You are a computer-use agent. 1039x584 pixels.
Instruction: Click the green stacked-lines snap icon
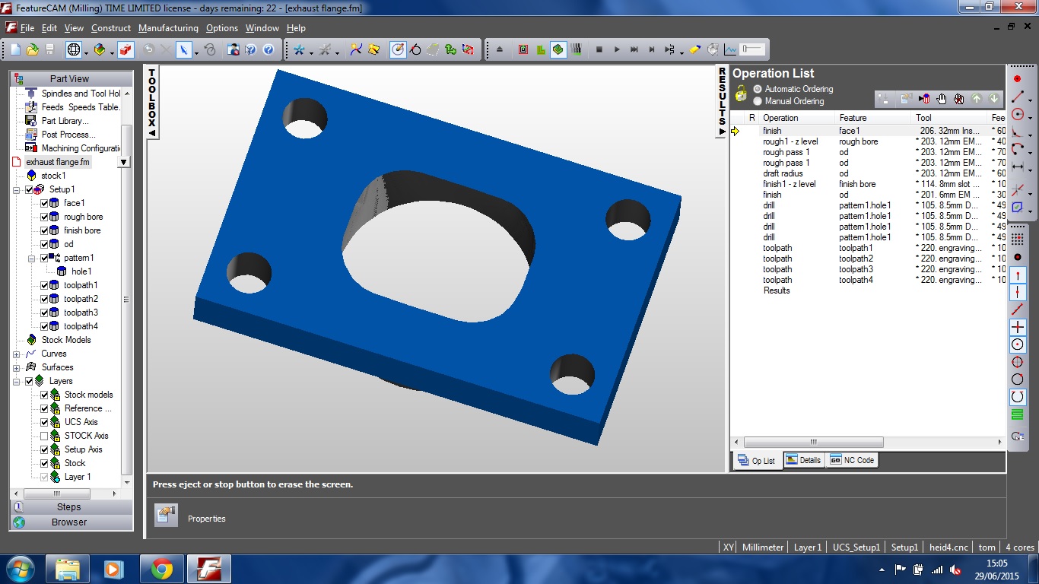click(x=1018, y=414)
